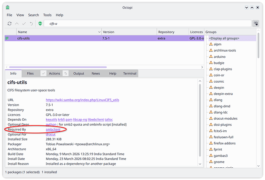265x180 pixels.
Task: Sort by the Version column header
Action: [129, 32]
